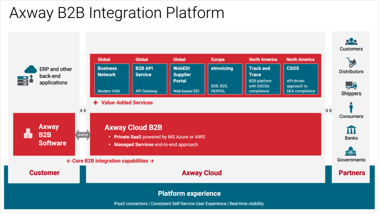The image size is (379, 213).
Task: Open the B2B API Service link
Action: pos(150,79)
